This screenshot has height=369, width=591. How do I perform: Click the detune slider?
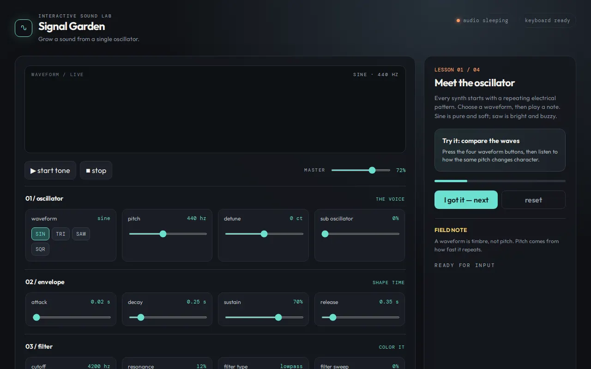coord(264,234)
